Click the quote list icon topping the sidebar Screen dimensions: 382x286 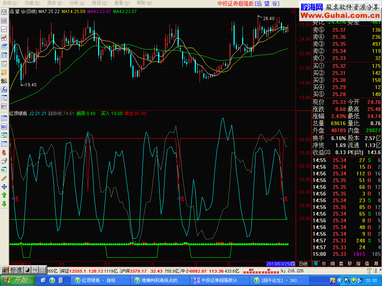[4, 12]
